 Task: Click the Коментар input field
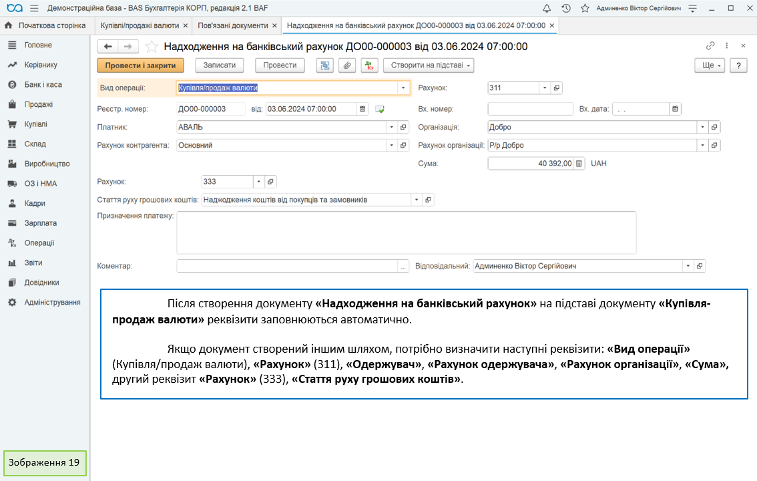[x=287, y=266]
